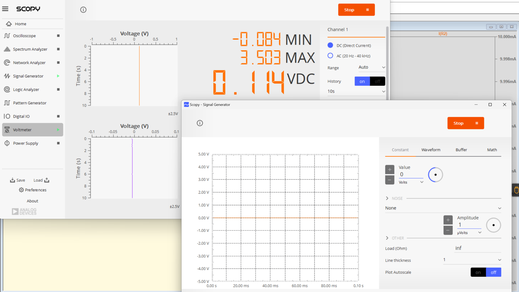The height and width of the screenshot is (292, 519).
Task: Click the Load (Ohm) inf field
Action: 478,248
